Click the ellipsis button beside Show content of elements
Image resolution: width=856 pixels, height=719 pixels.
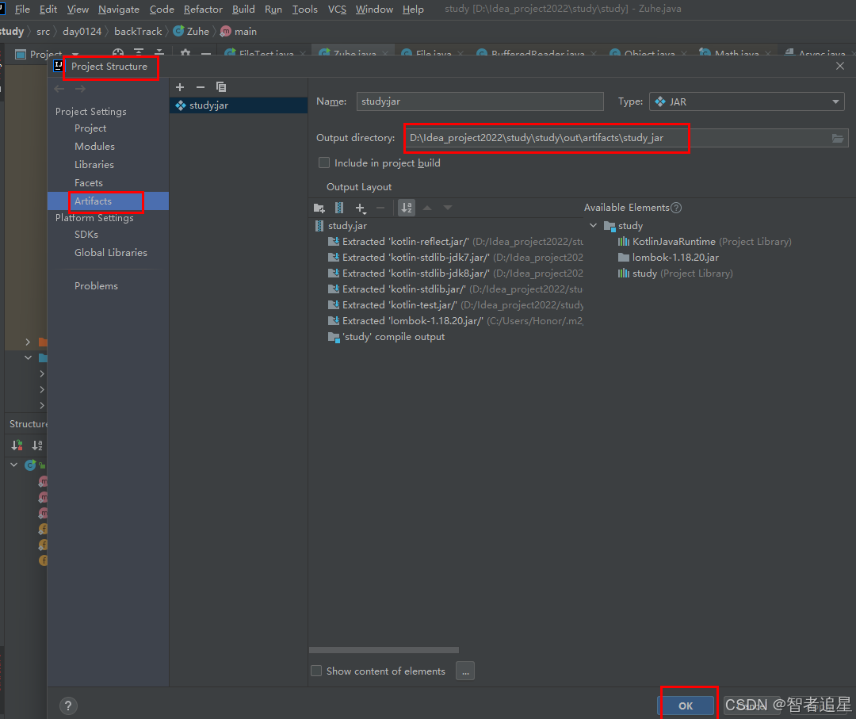[x=465, y=671]
